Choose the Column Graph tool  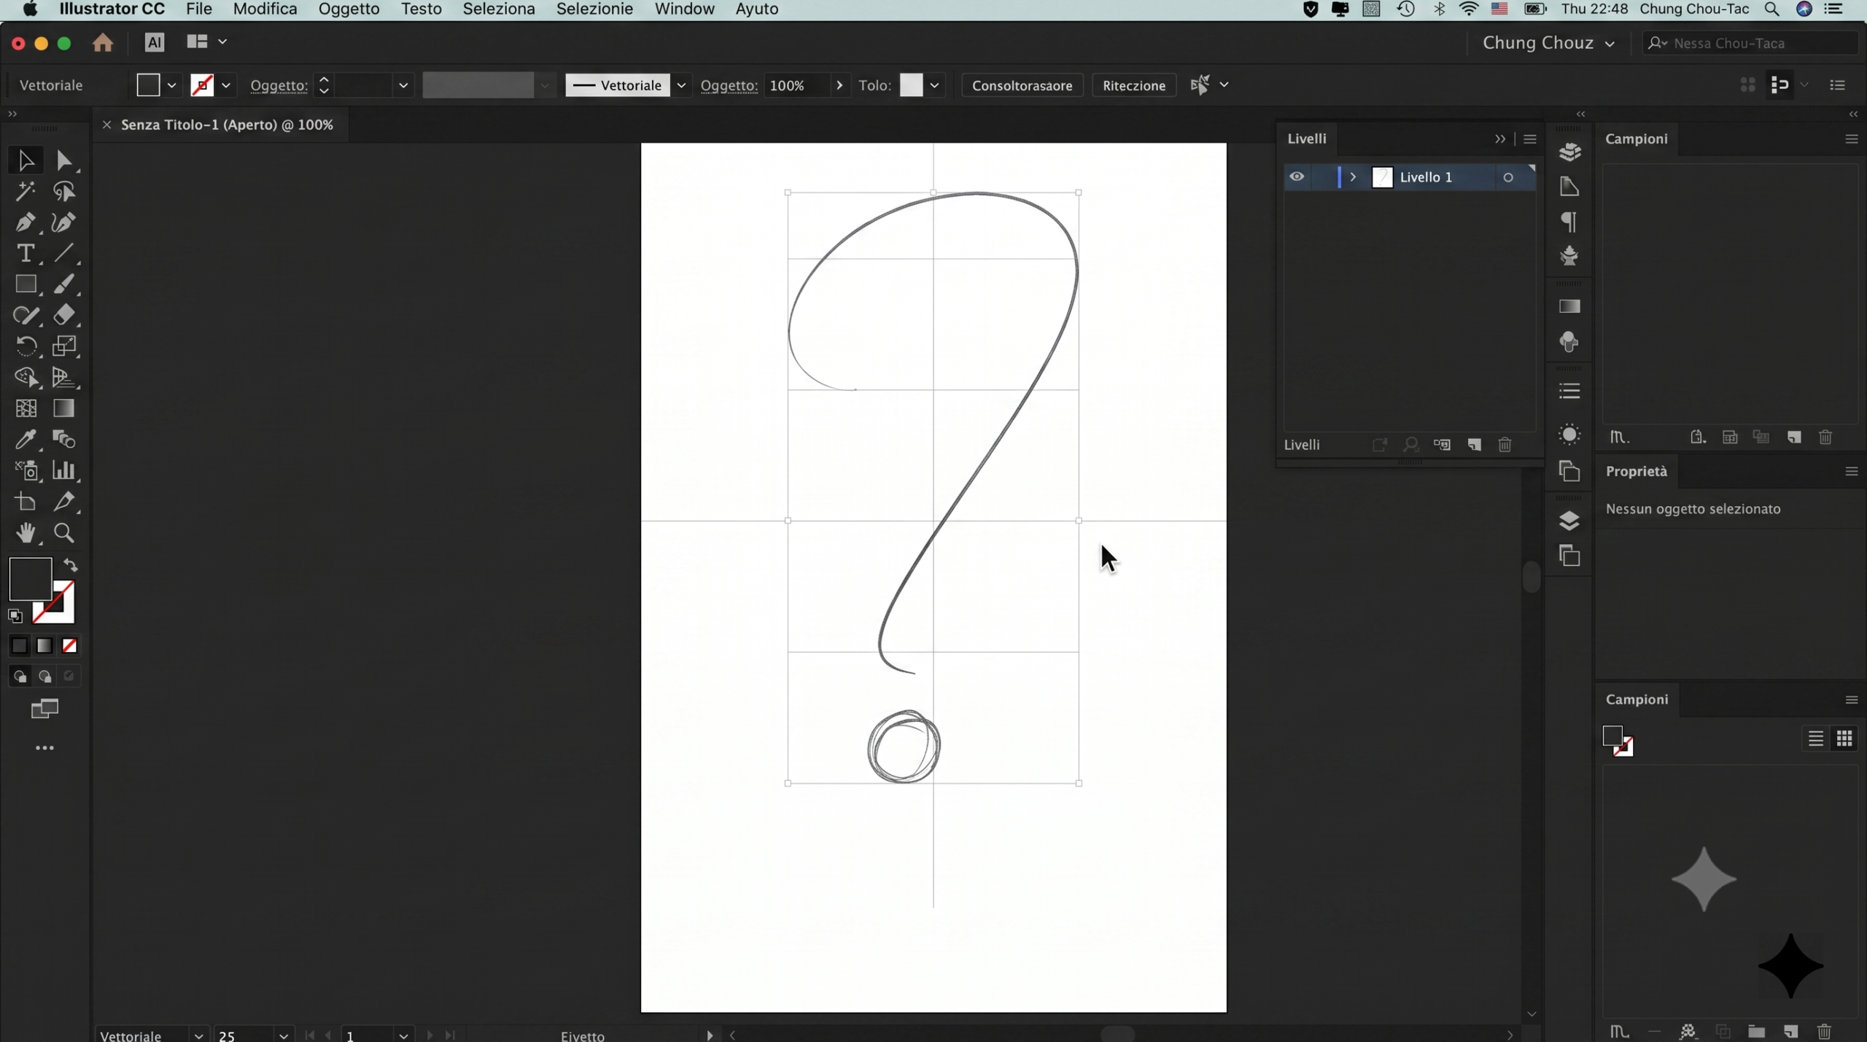coord(63,471)
